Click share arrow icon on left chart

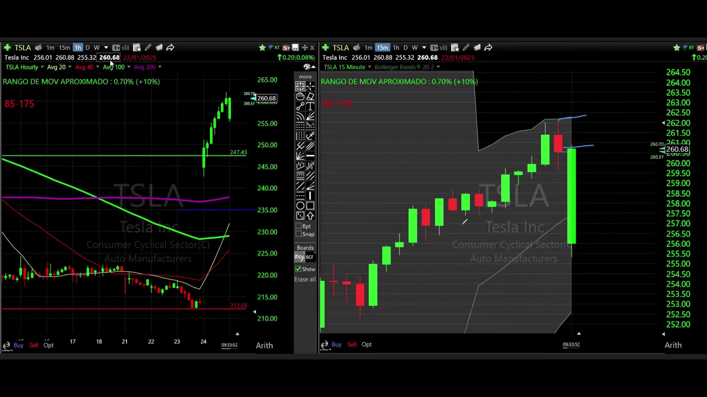click(170, 47)
